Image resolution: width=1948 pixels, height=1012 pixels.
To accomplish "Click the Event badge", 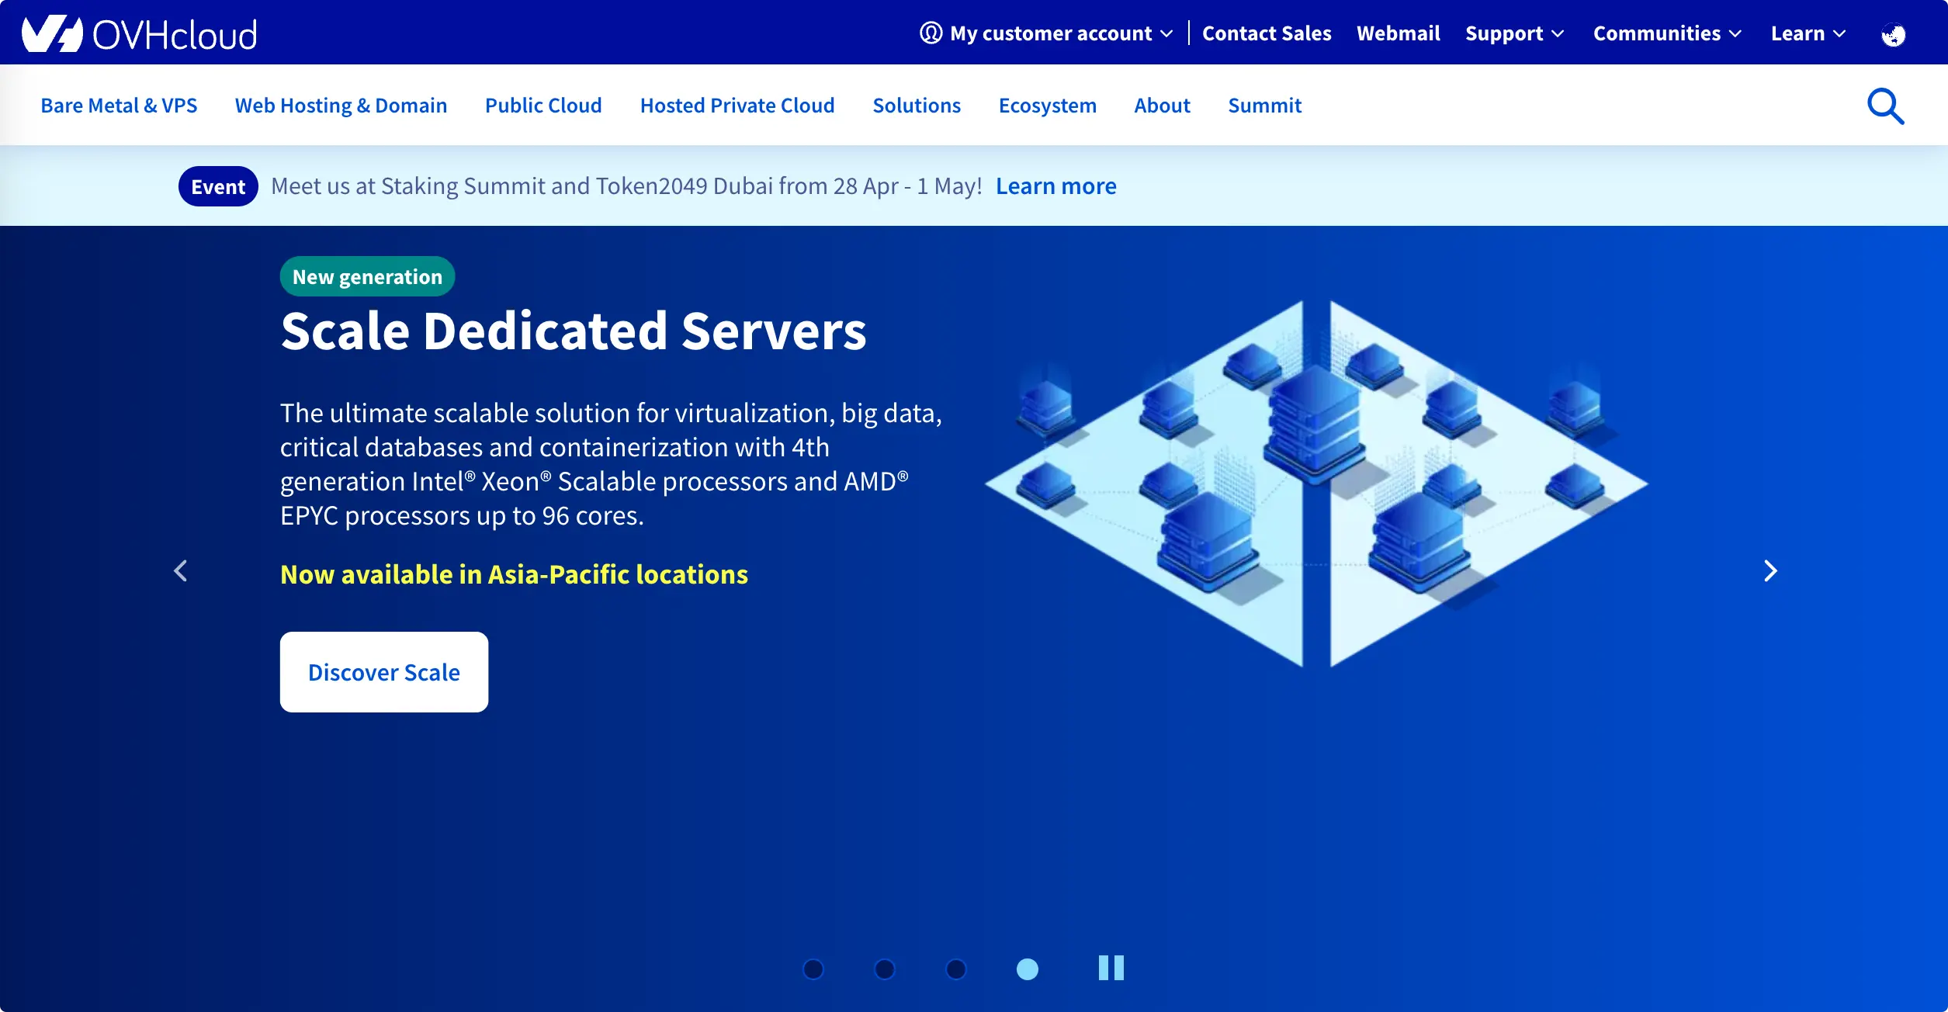I will (218, 186).
